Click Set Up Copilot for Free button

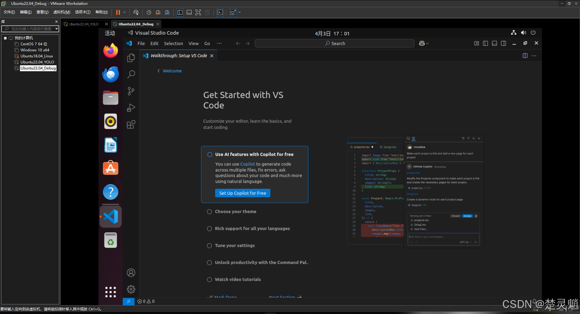pos(243,193)
